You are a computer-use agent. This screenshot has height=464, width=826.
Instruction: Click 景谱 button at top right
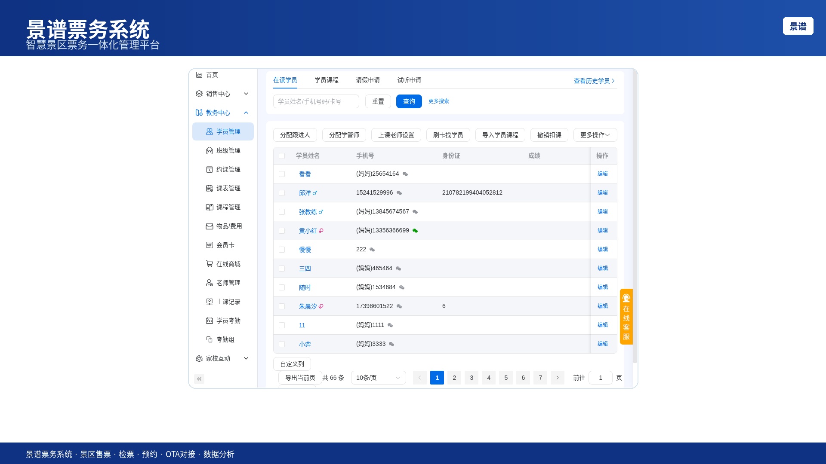798,26
